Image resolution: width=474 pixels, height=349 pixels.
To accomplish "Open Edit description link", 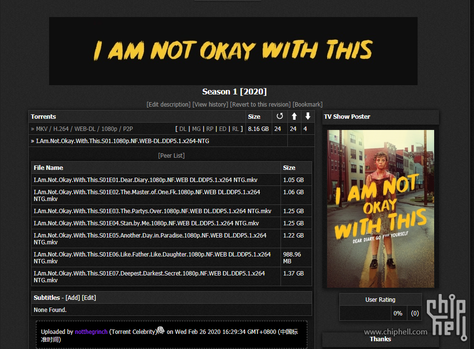I will click(x=169, y=105).
